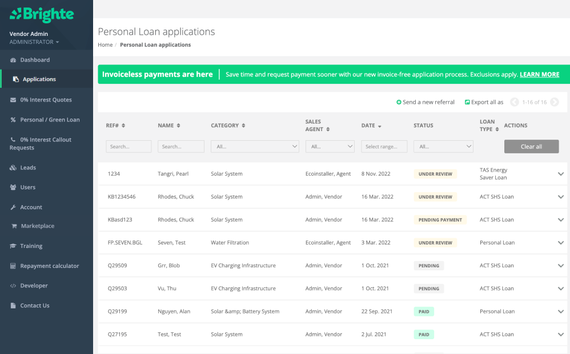Click the Users group icon

[13, 188]
